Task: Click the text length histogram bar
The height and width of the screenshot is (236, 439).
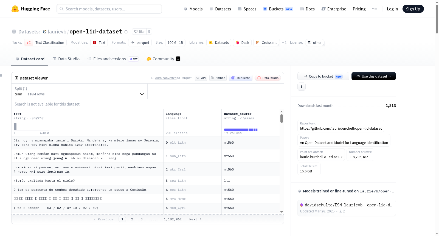Action: coord(15,126)
